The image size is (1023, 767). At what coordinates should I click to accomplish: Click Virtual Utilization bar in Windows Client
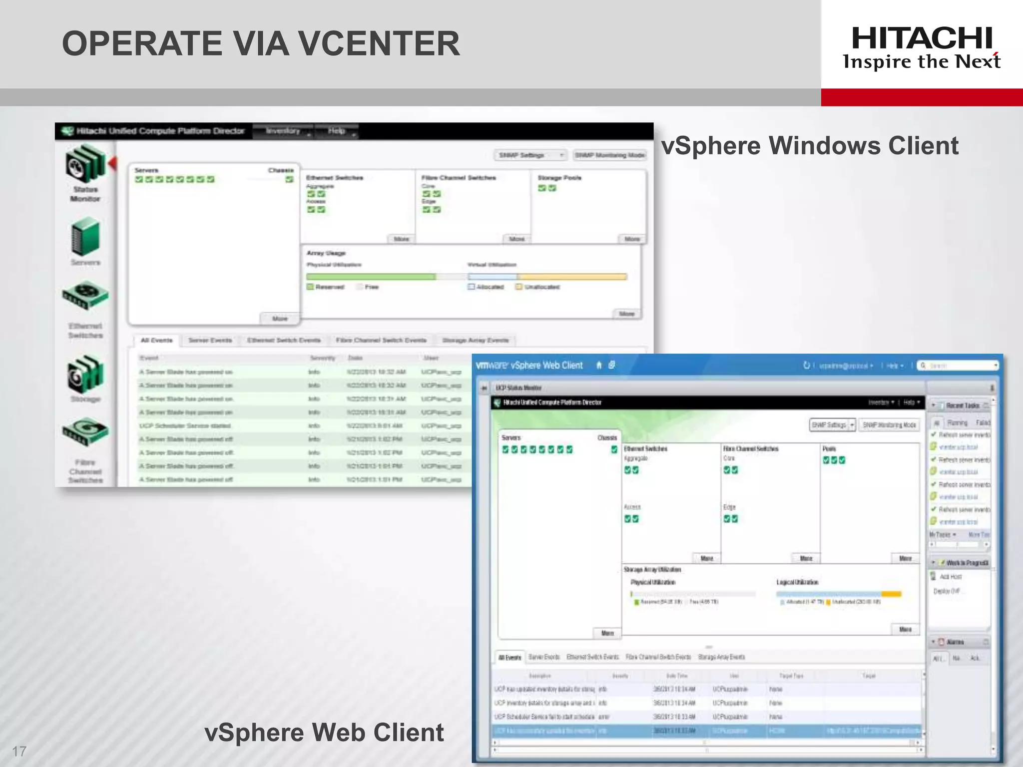pyautogui.click(x=547, y=277)
